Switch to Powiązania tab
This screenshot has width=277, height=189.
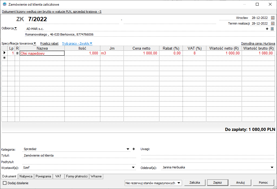[43, 176]
